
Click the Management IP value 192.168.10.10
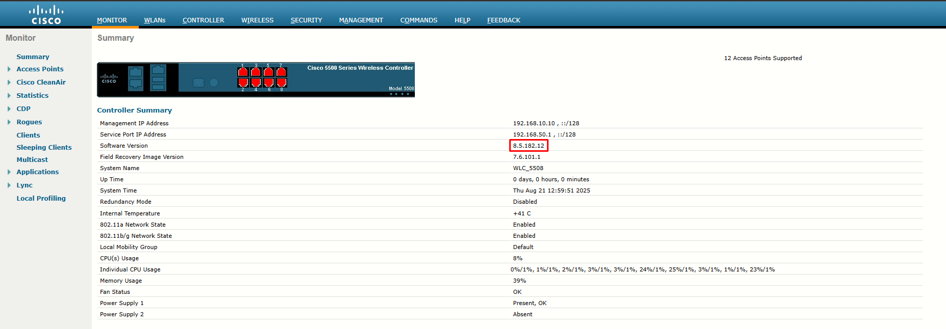coord(534,123)
